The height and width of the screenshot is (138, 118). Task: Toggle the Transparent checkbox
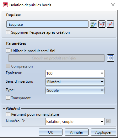tap(8, 98)
